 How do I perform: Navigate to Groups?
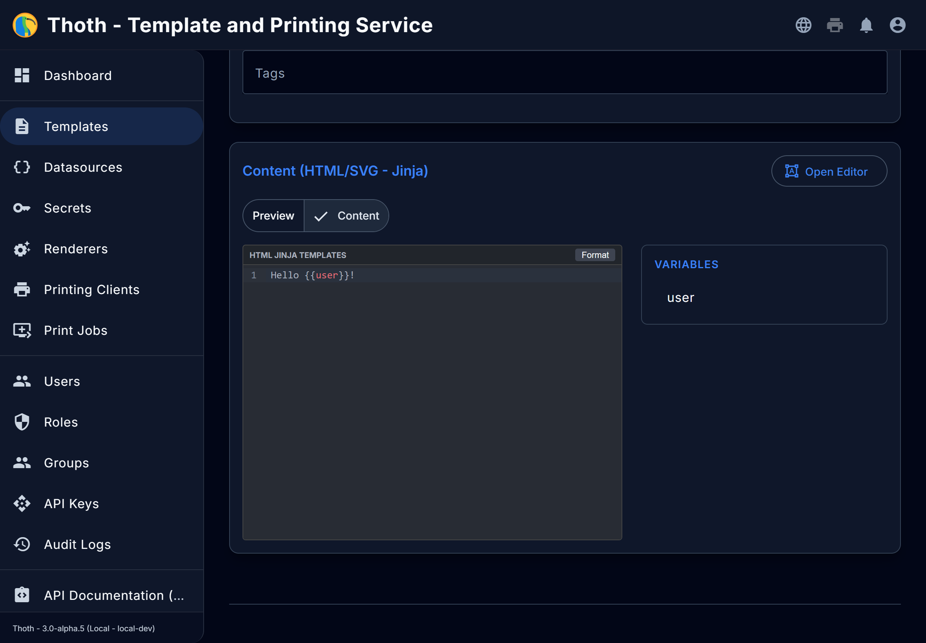pyautogui.click(x=102, y=463)
